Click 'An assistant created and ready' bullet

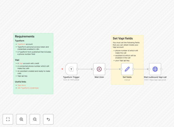point(34,72)
